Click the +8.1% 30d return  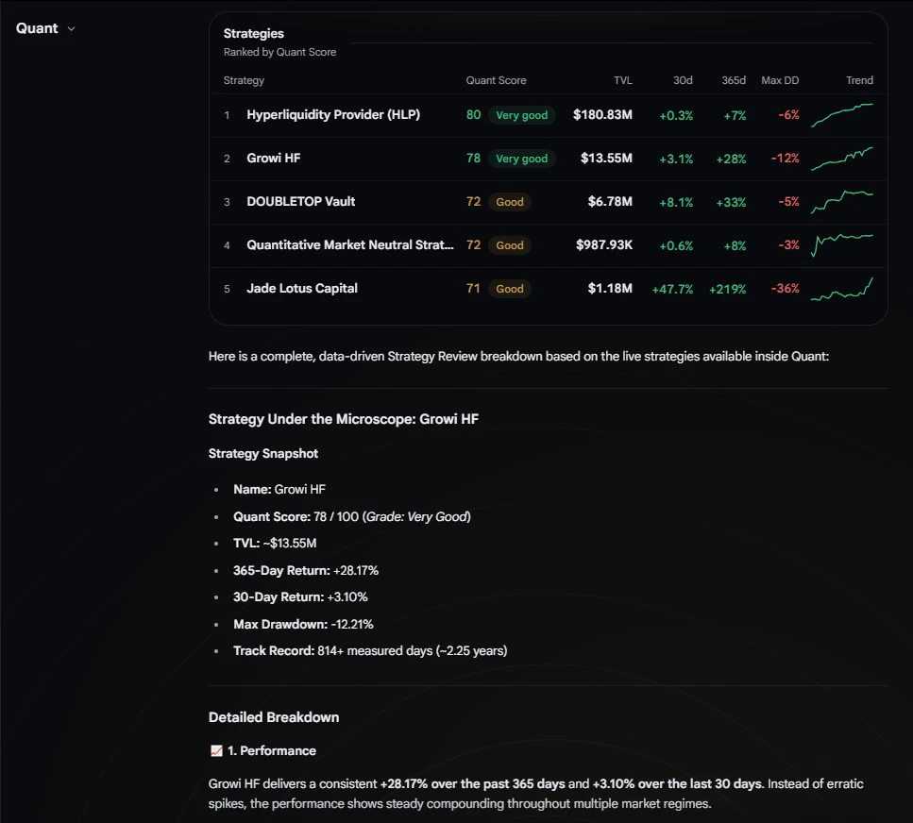[676, 203]
